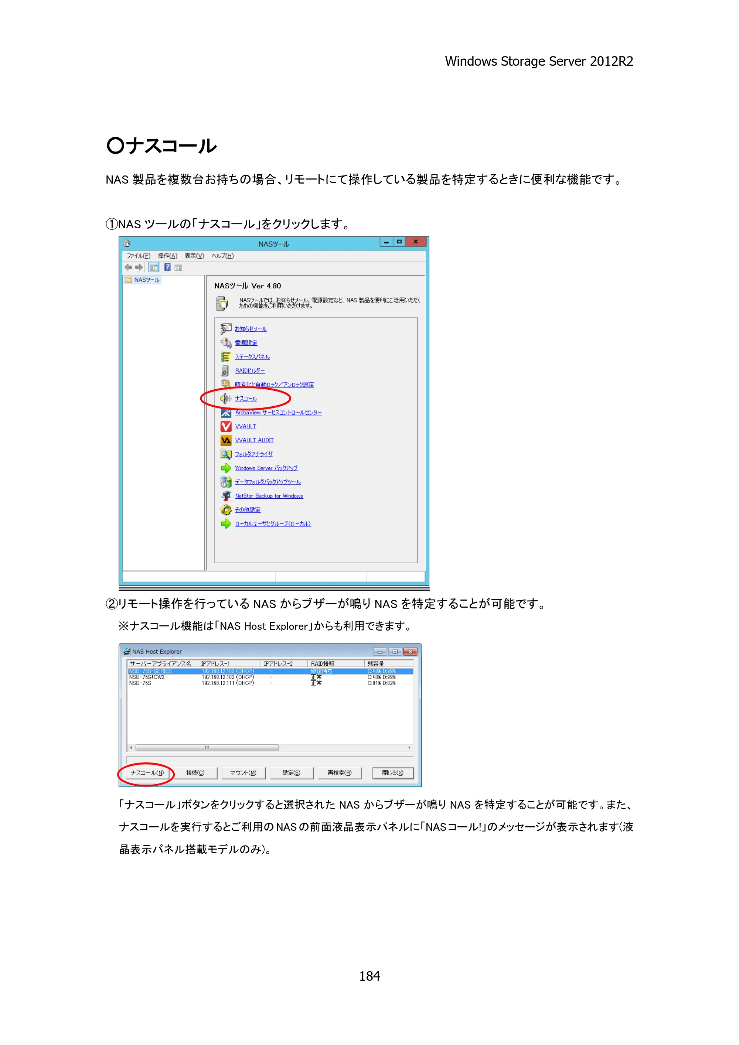The width and height of the screenshot is (739, 1045).
Task: Click the VVAULT AUDIT yellow icon
Action: pyautogui.click(x=226, y=440)
